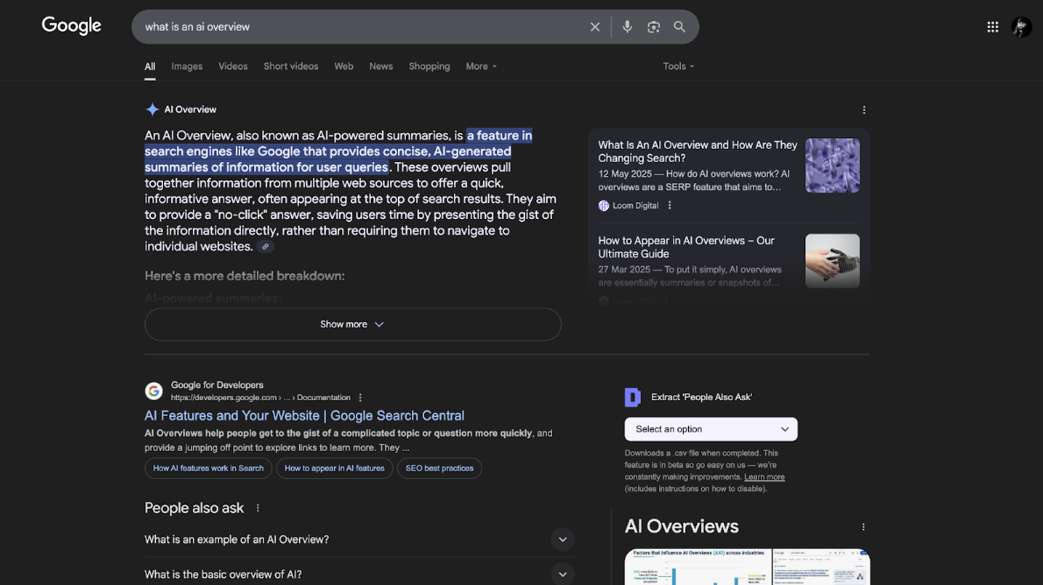Open AI Overview three-dot options menu
Image resolution: width=1043 pixels, height=585 pixels.
pos(863,109)
